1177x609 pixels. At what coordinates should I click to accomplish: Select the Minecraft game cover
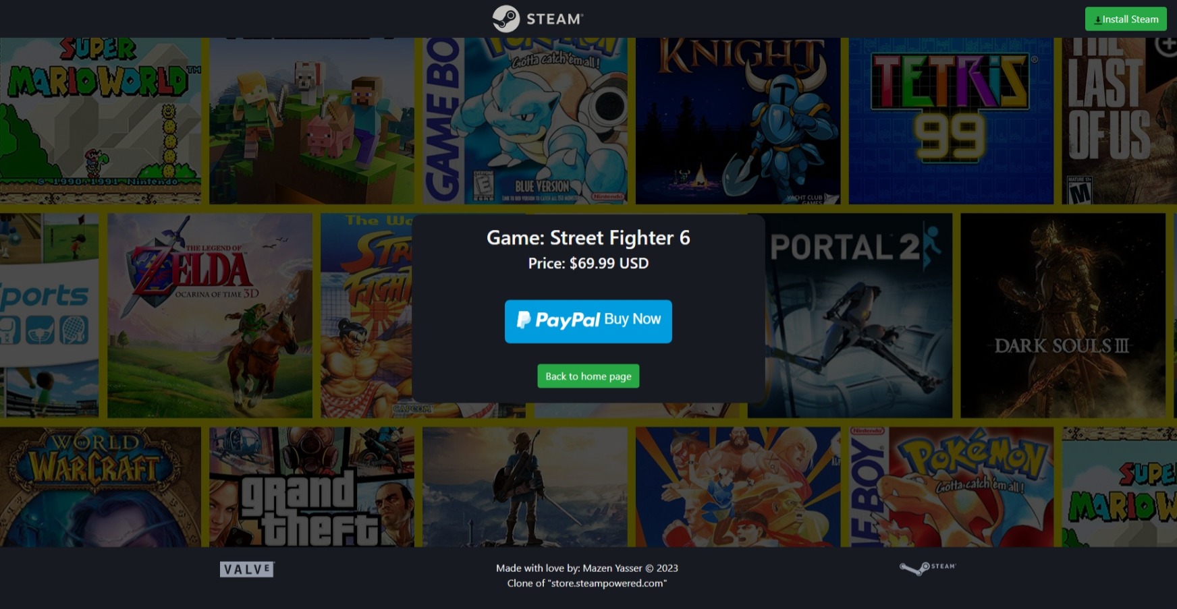[312, 121]
